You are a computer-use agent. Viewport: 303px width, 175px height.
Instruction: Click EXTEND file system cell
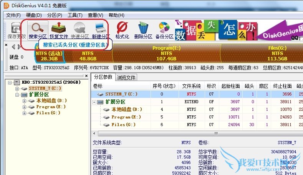[x=191, y=102]
